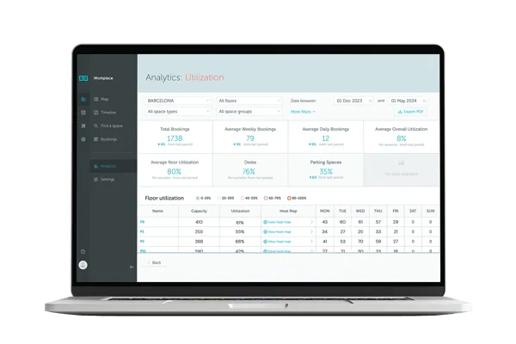
Task: Click the Workplace logo icon
Action: click(x=83, y=78)
